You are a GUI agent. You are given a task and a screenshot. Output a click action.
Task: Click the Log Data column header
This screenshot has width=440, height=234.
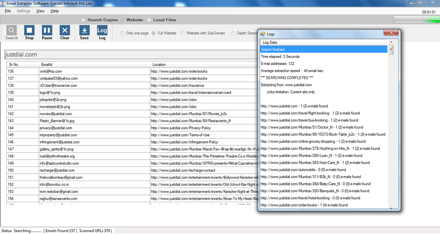click(x=324, y=42)
